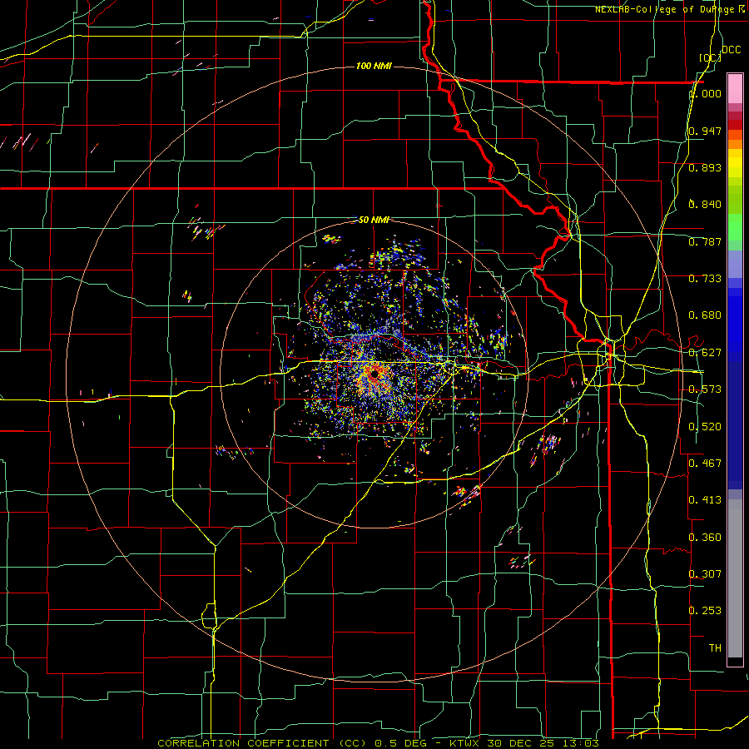
Task: Click the 0.413 legend value
Action: coord(705,500)
